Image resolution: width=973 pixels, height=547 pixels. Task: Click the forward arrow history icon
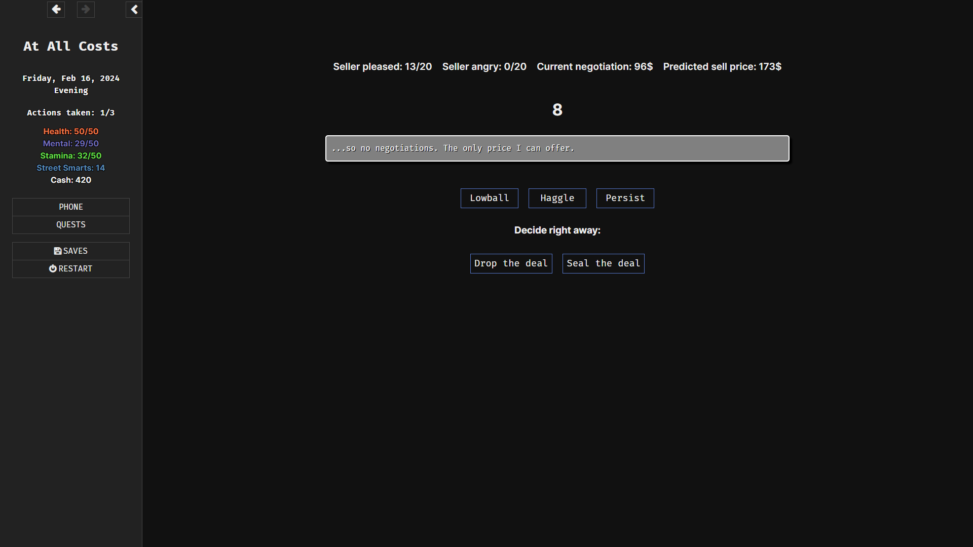(x=86, y=9)
